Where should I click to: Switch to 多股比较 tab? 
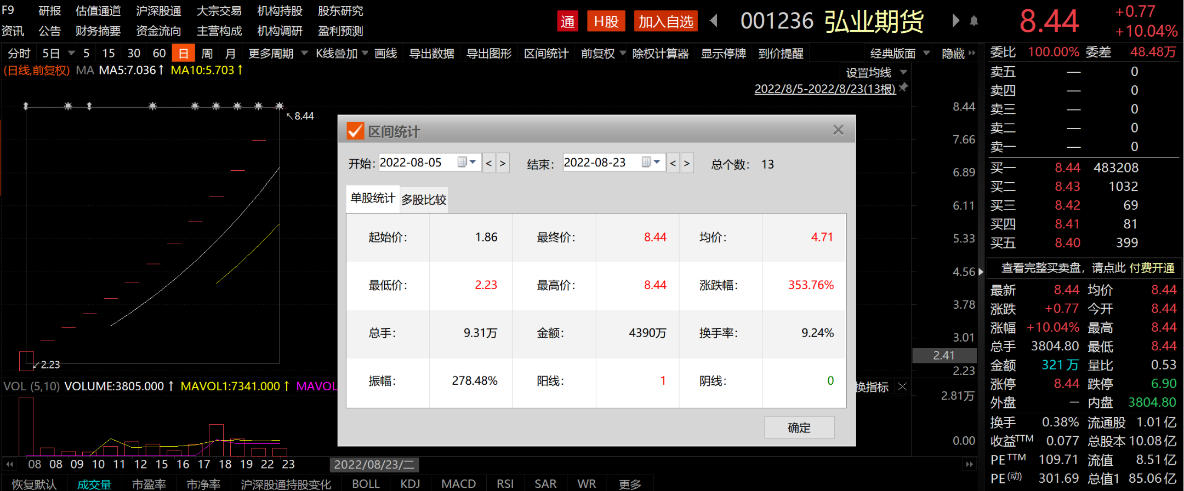coord(424,200)
